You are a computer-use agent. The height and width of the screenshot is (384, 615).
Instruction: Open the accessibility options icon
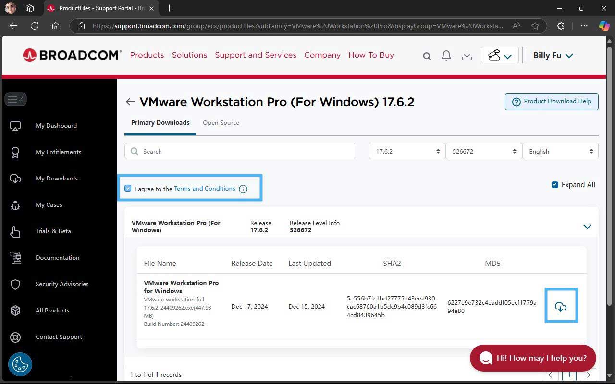point(20,364)
